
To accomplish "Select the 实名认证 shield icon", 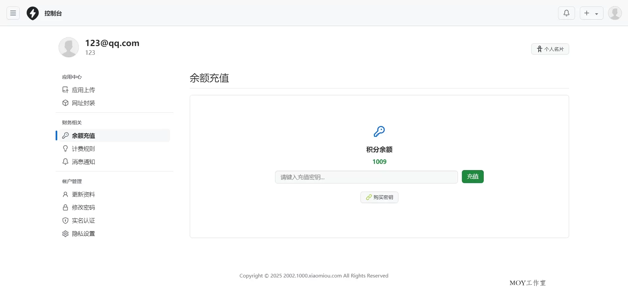I will pyautogui.click(x=65, y=220).
